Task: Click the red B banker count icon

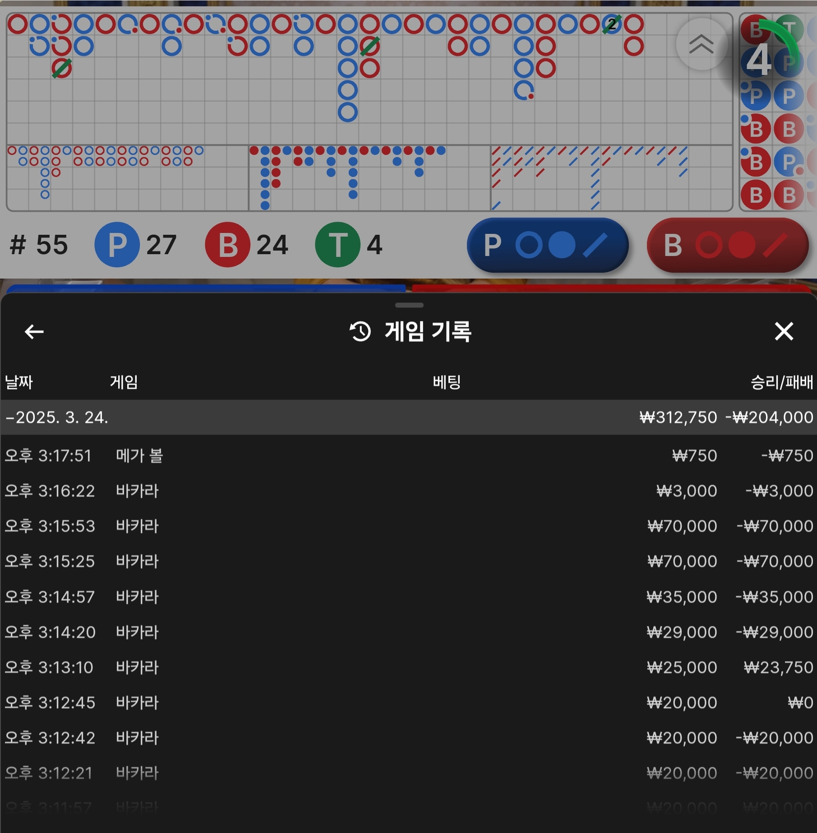Action: (x=227, y=245)
